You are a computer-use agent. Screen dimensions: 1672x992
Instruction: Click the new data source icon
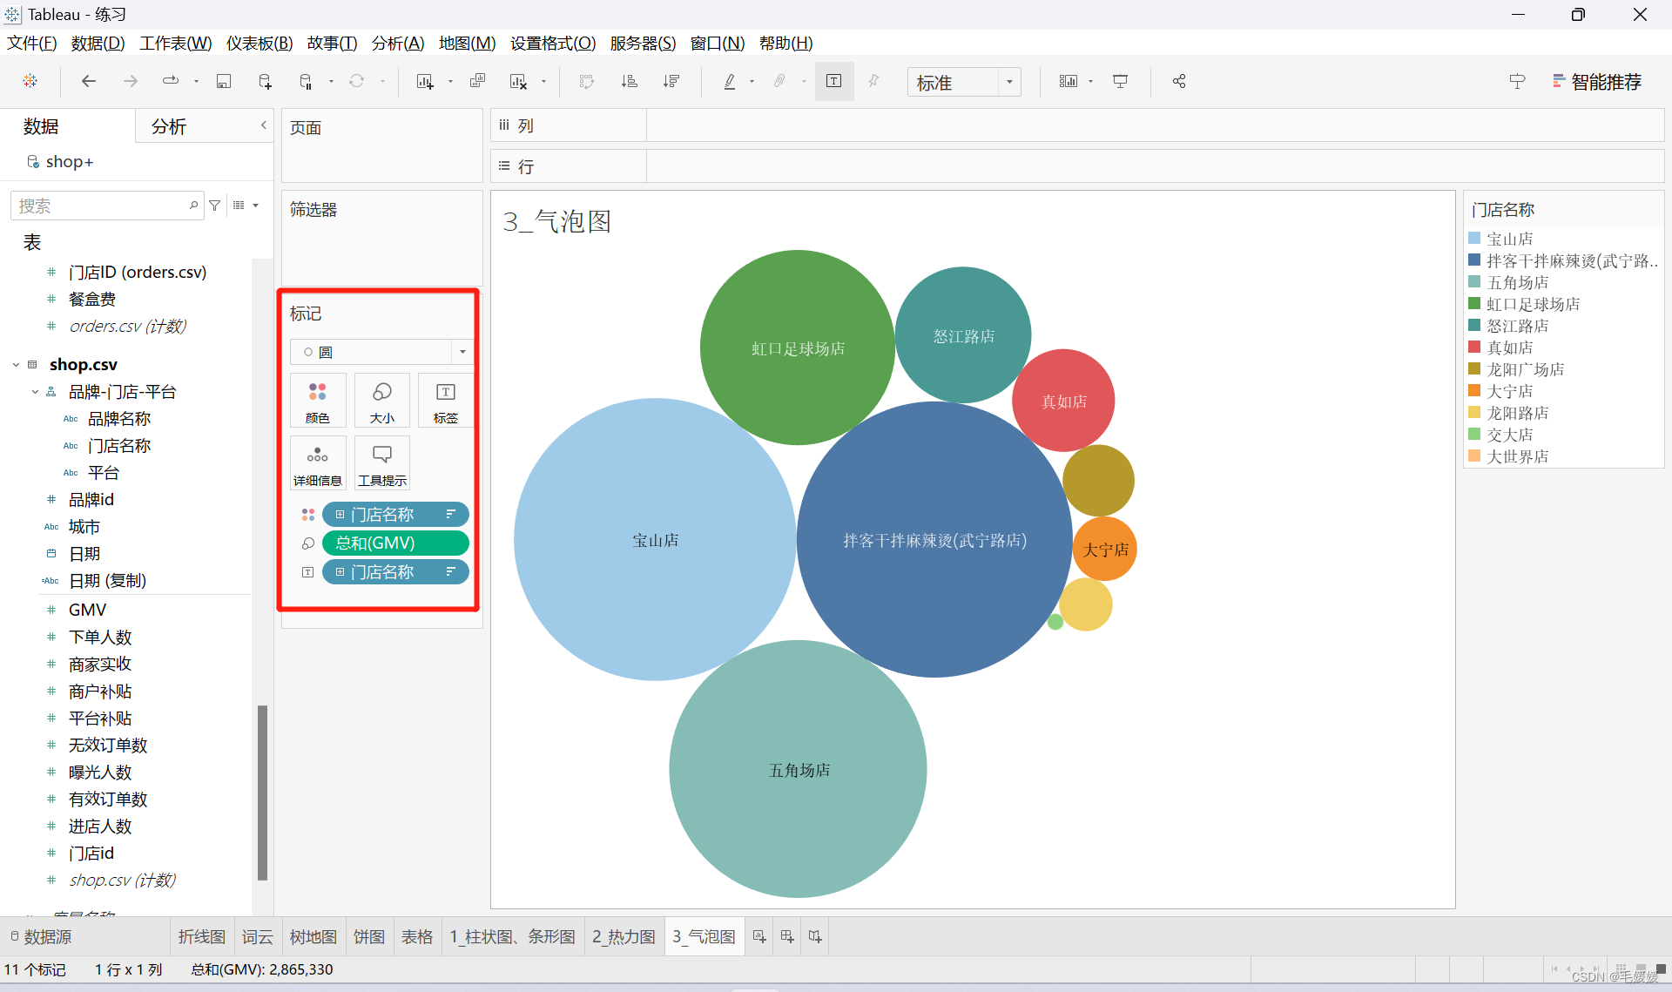point(266,81)
